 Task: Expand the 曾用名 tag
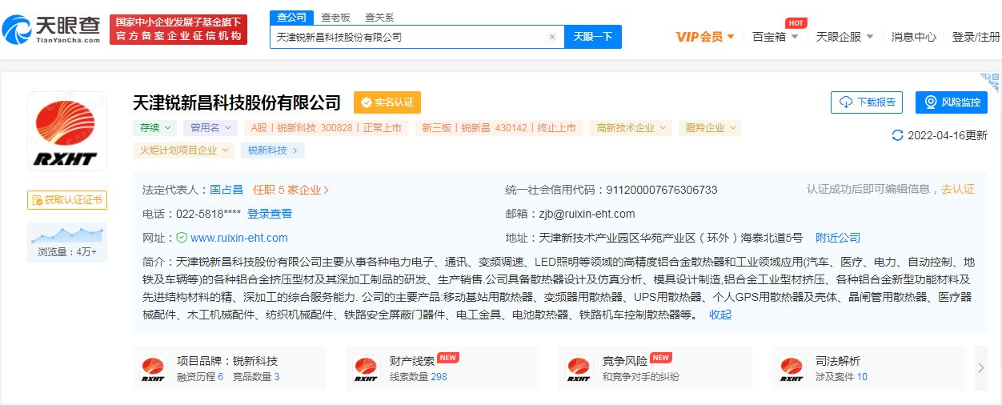[210, 128]
